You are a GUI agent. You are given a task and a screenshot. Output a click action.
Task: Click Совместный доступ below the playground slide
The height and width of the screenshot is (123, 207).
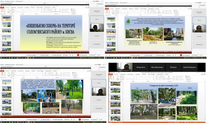(x=58, y=119)
